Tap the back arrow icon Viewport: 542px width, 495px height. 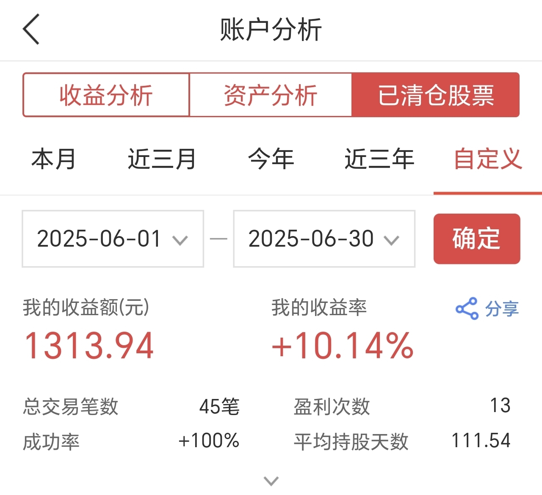(31, 29)
